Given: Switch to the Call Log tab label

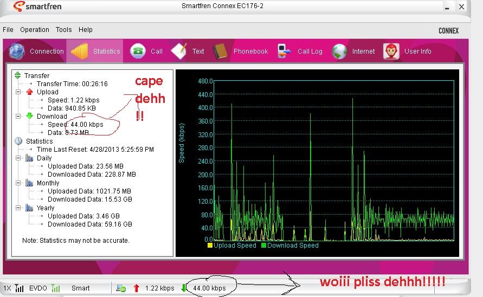Looking at the screenshot, I should coord(310,51).
